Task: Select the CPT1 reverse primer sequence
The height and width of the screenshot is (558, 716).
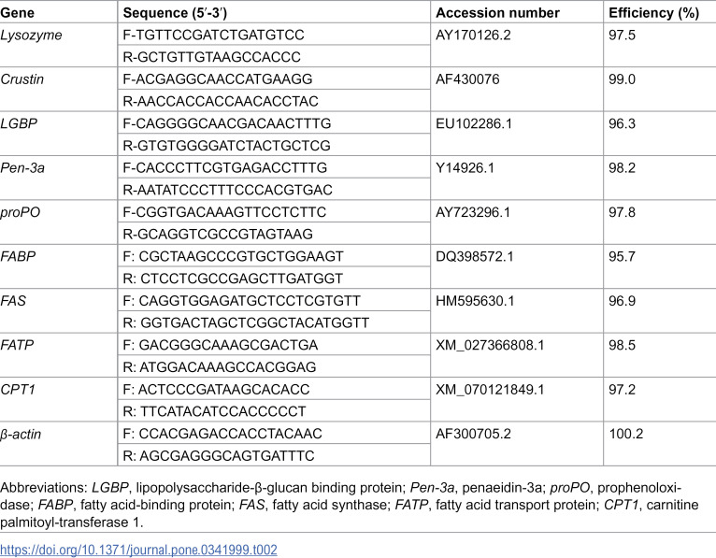Action: [214, 411]
